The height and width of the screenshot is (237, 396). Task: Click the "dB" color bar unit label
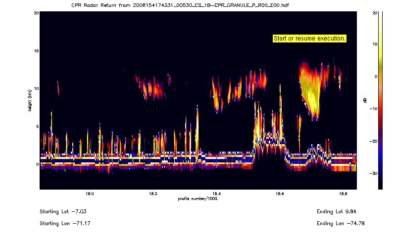(x=365, y=101)
